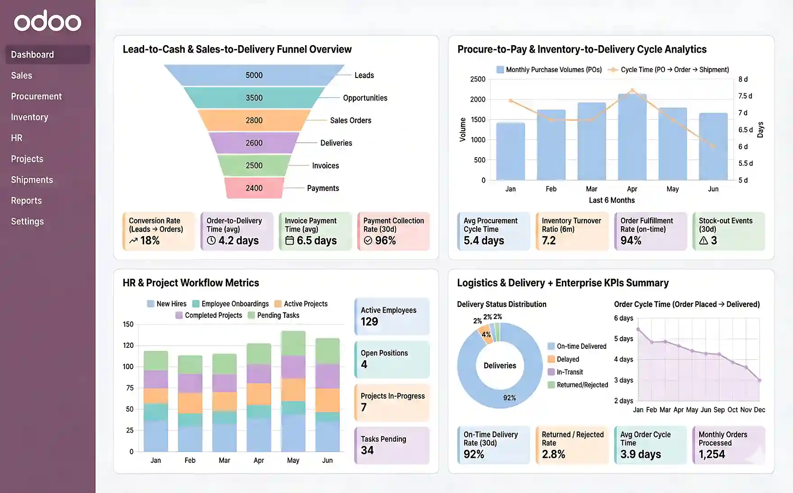
Task: Toggle the Employee Onboardings legend swatch
Action: 196,304
